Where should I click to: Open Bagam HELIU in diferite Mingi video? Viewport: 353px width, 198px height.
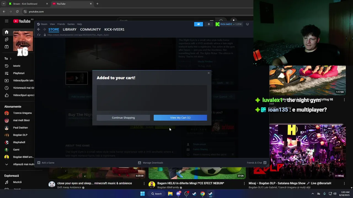pos(190,183)
